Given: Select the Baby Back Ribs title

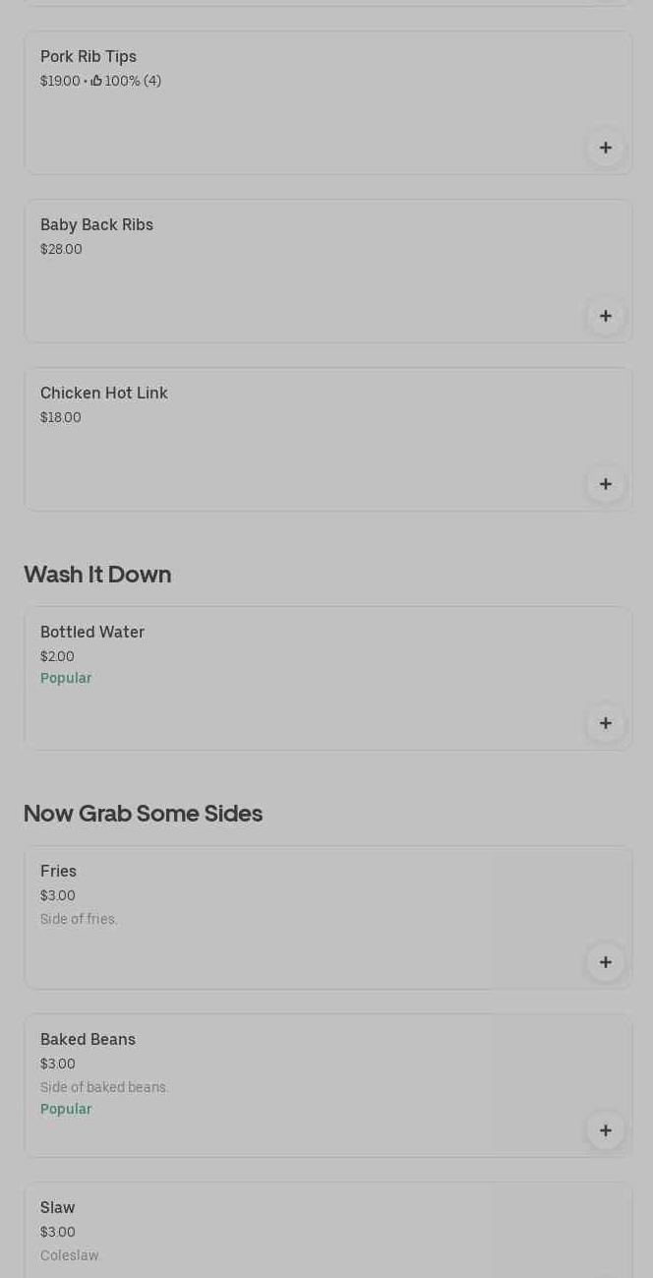Looking at the screenshot, I should click(x=96, y=225).
